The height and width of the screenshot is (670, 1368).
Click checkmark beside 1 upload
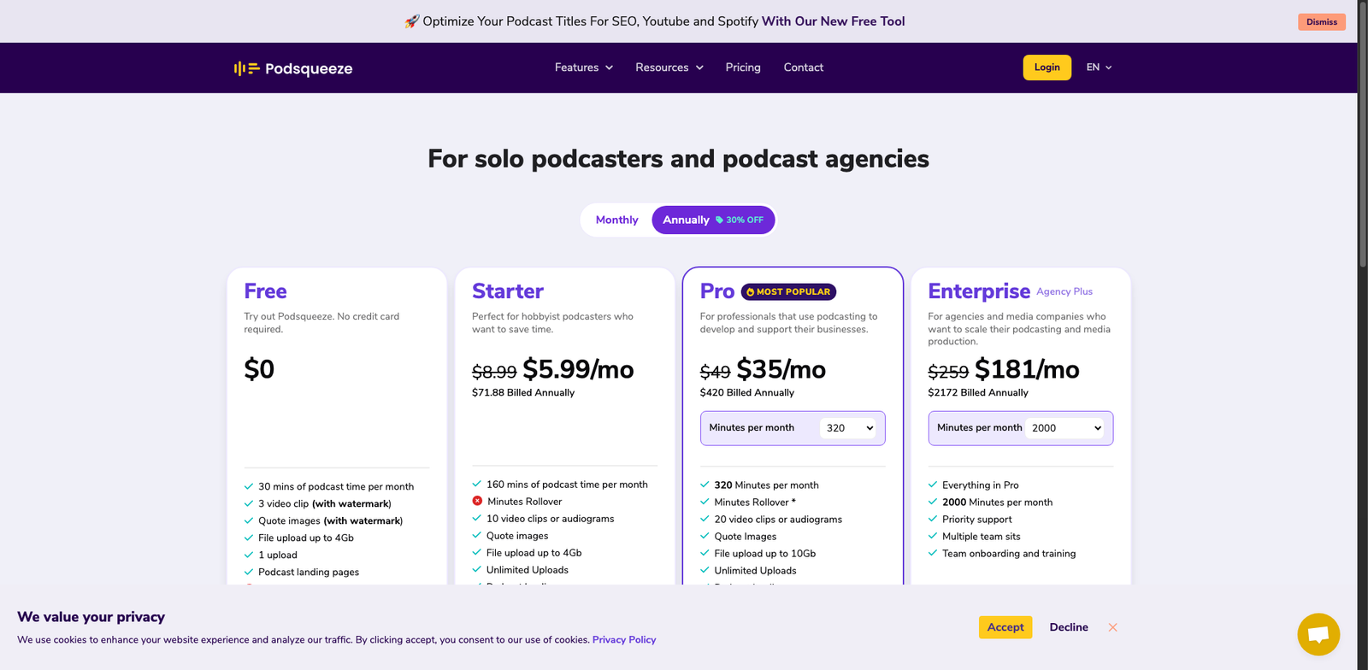pos(249,555)
